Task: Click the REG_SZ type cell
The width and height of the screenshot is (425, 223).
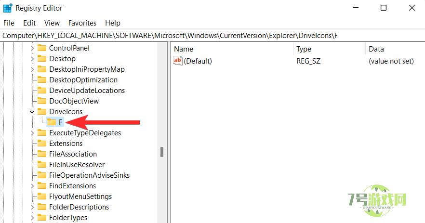Action: [x=308, y=61]
